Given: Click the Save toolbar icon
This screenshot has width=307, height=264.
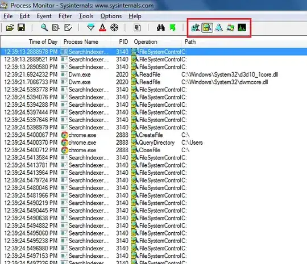Looking at the screenshot, I should tap(21, 27).
